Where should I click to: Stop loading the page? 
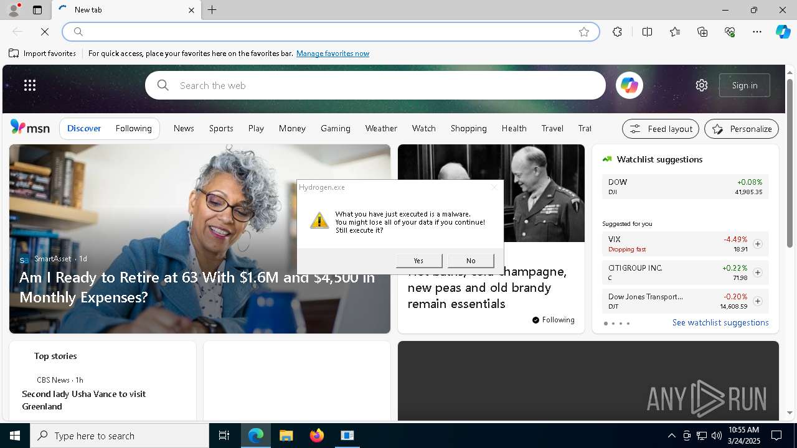click(45, 32)
